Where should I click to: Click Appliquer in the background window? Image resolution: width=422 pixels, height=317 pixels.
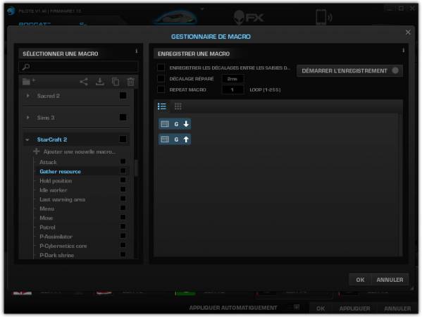click(x=354, y=308)
